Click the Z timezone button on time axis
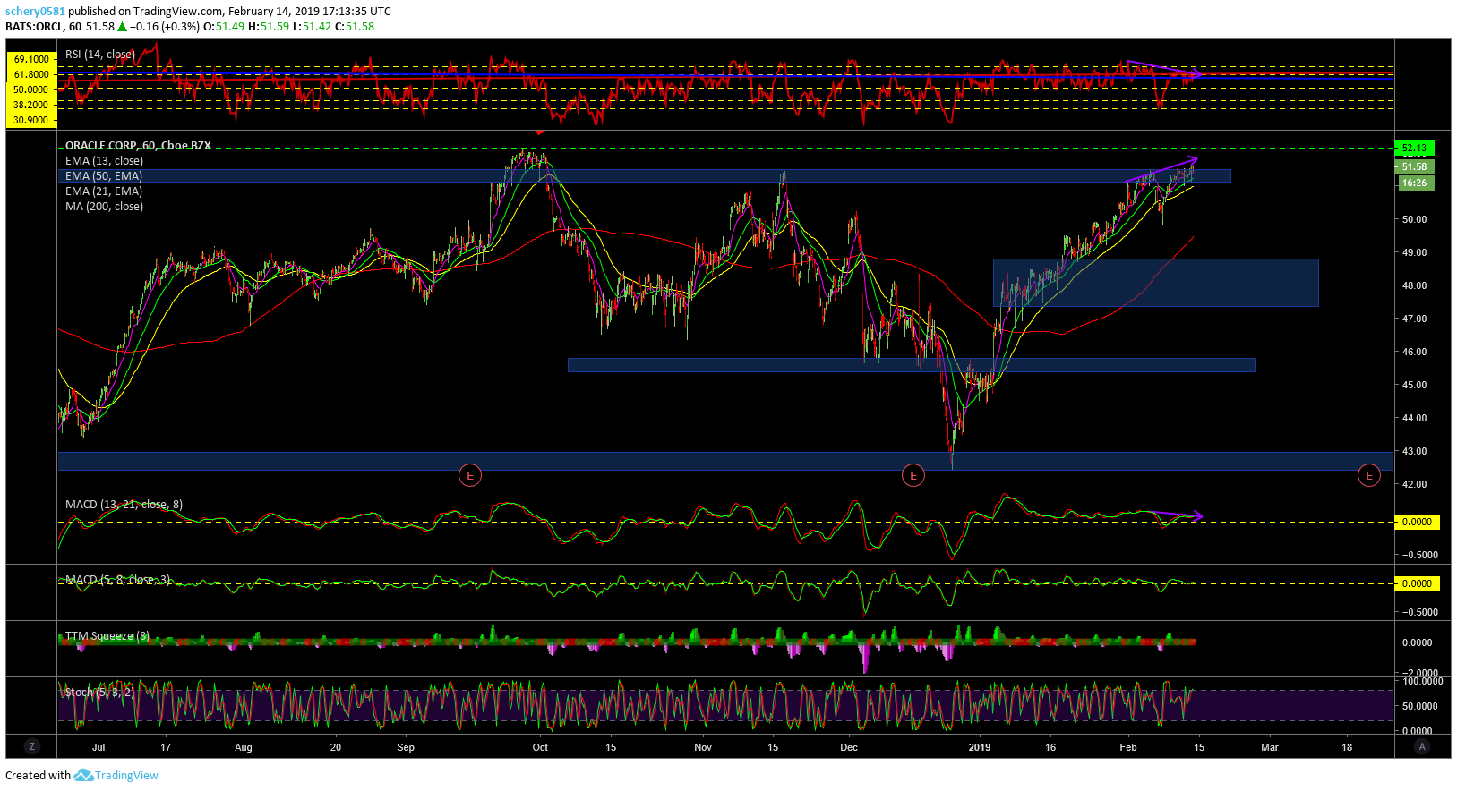 click(x=31, y=746)
